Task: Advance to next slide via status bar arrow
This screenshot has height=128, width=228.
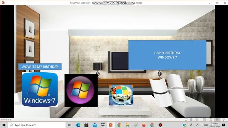Action: click(x=197, y=119)
